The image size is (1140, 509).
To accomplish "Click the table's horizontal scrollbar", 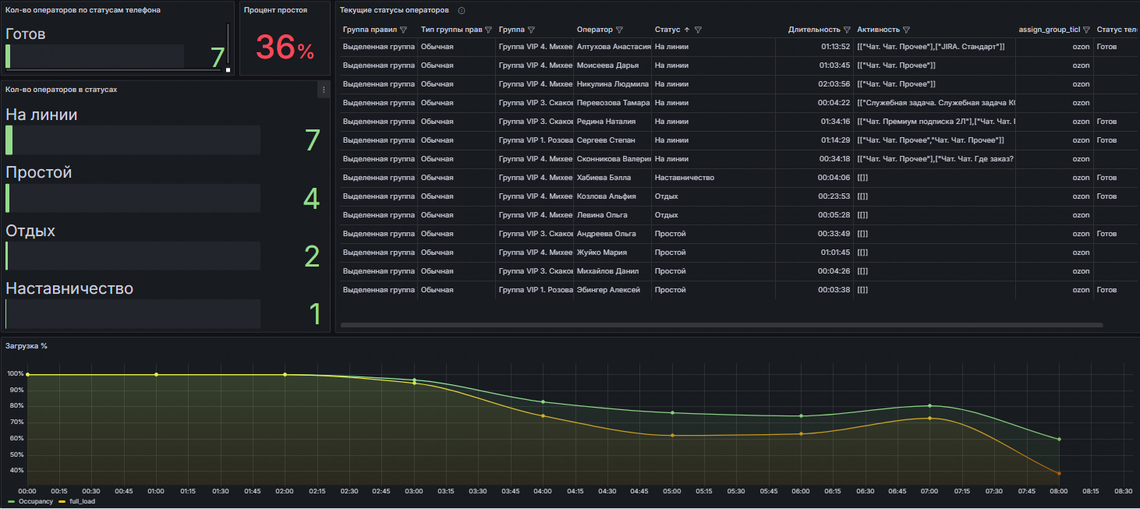I will point(721,325).
